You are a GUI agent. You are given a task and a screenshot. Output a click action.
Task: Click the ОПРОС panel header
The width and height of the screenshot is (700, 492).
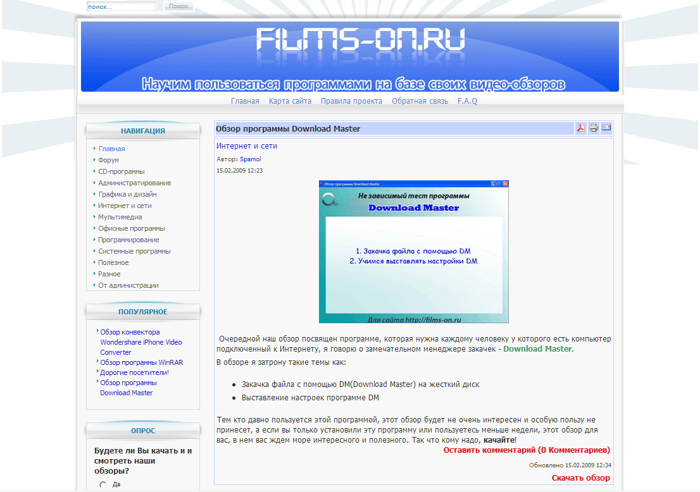(143, 431)
